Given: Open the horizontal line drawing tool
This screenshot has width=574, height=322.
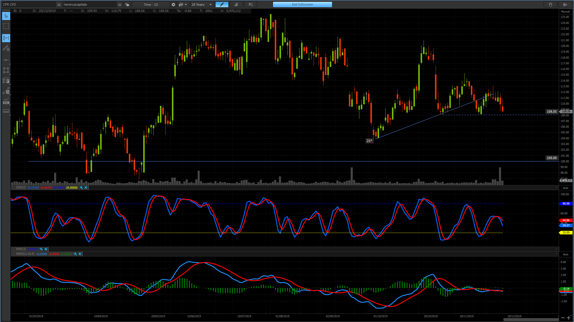Looking at the screenshot, I should coord(6,60).
